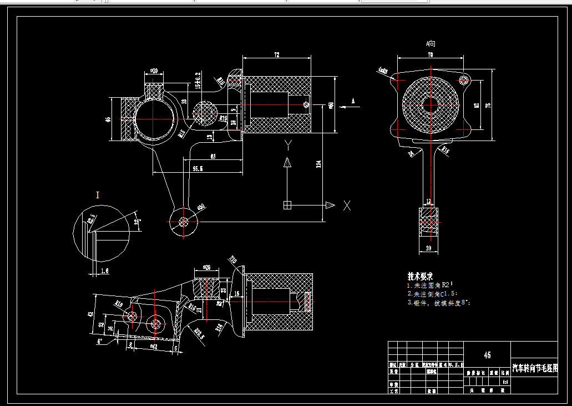The width and height of the screenshot is (572, 406).
Task: Click the 年.月.日 header cell
Action: click(x=456, y=365)
